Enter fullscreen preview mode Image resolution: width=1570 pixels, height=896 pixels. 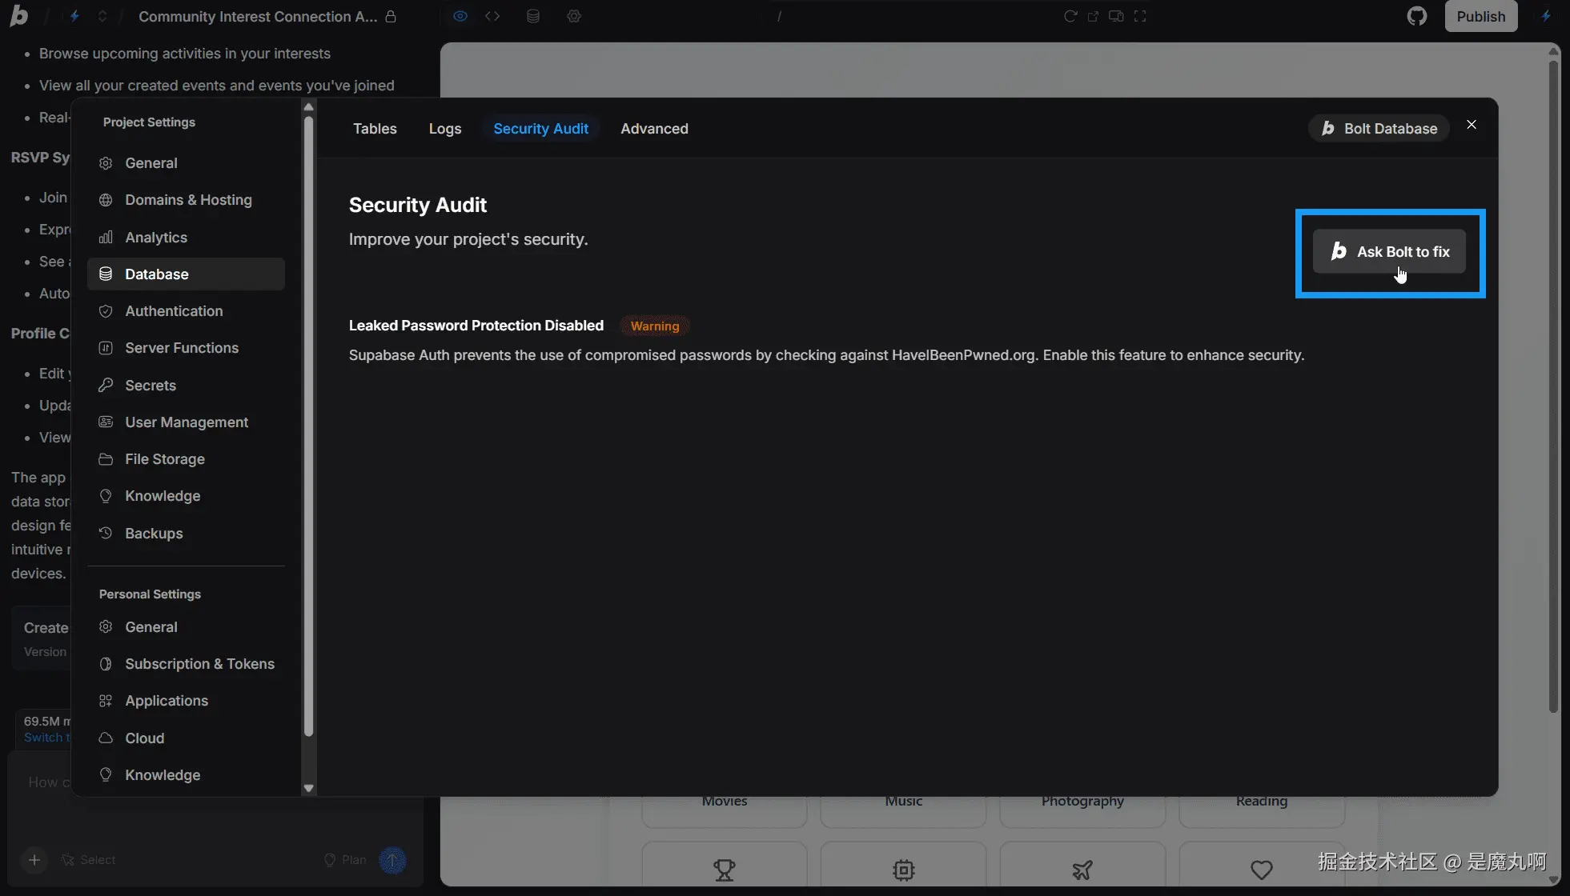(1140, 16)
